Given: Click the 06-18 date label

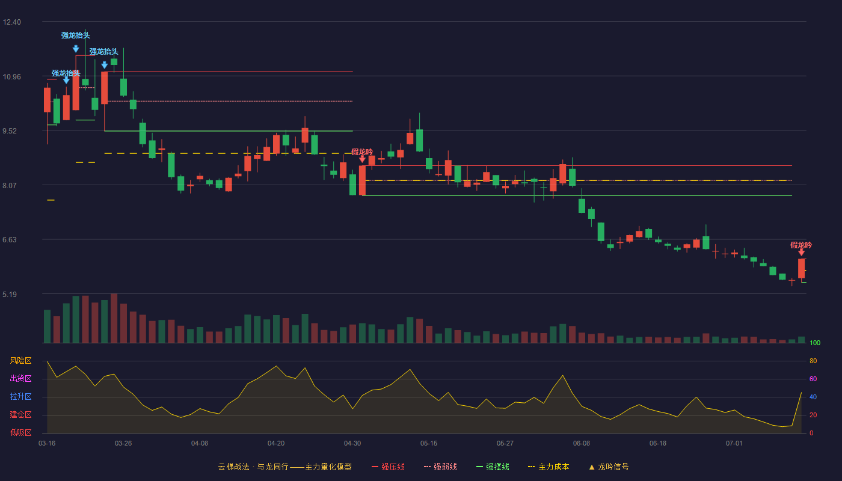Looking at the screenshot, I should pos(658,443).
